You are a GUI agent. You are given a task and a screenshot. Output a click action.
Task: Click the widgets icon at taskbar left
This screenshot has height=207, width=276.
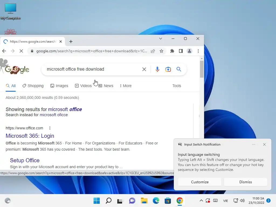(8, 201)
